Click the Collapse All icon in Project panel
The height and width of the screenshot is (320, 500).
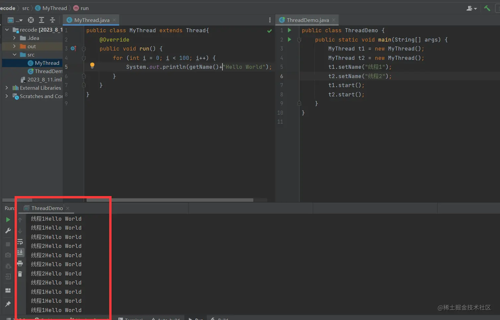pos(52,20)
